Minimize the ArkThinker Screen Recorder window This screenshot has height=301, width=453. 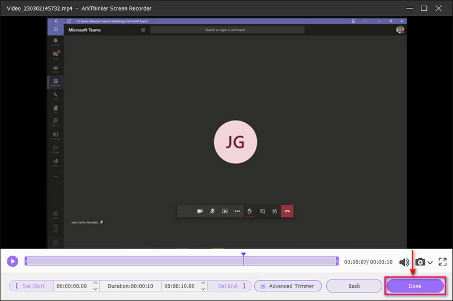click(x=409, y=8)
